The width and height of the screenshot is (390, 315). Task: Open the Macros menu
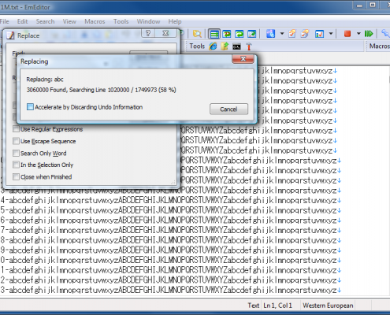click(x=95, y=21)
